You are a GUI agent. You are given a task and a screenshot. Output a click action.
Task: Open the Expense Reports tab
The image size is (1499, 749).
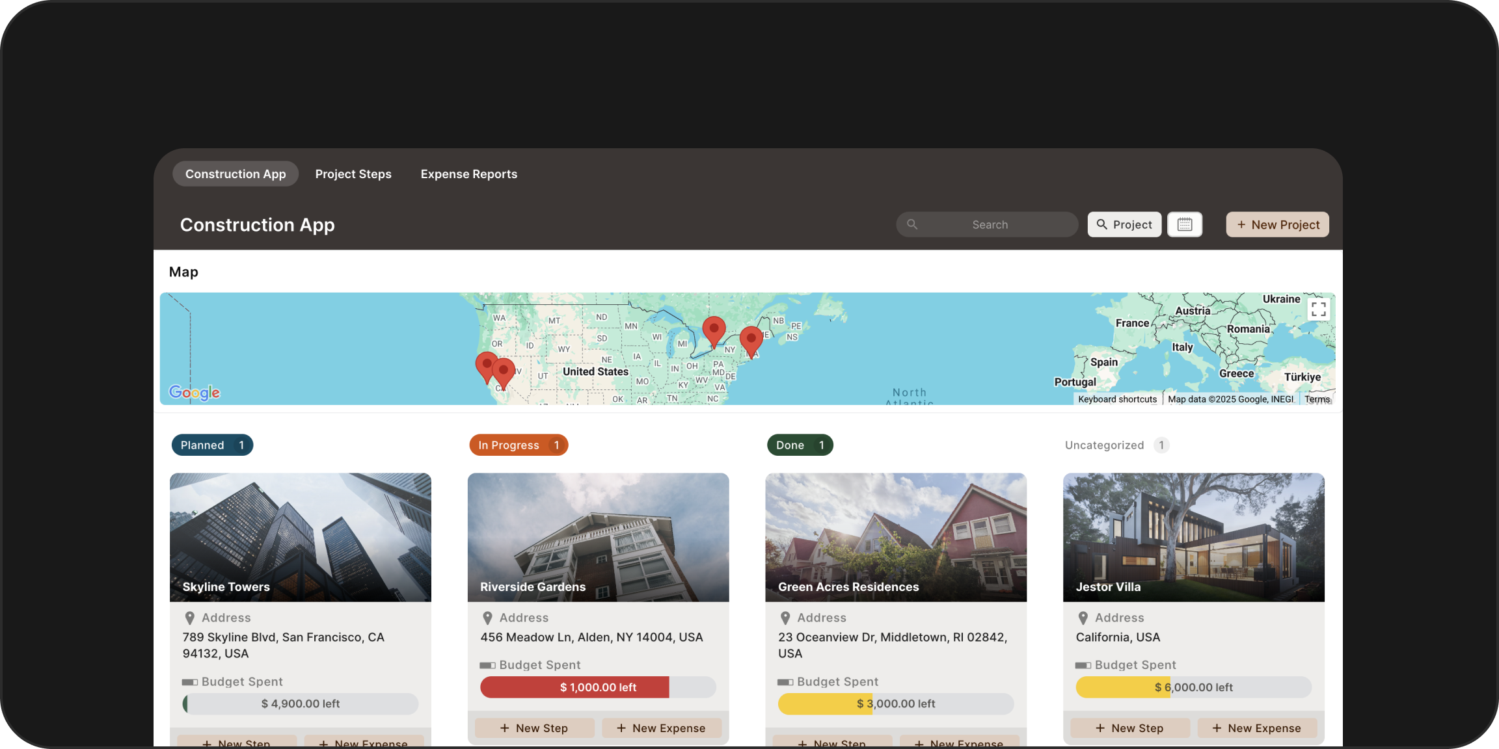468,174
